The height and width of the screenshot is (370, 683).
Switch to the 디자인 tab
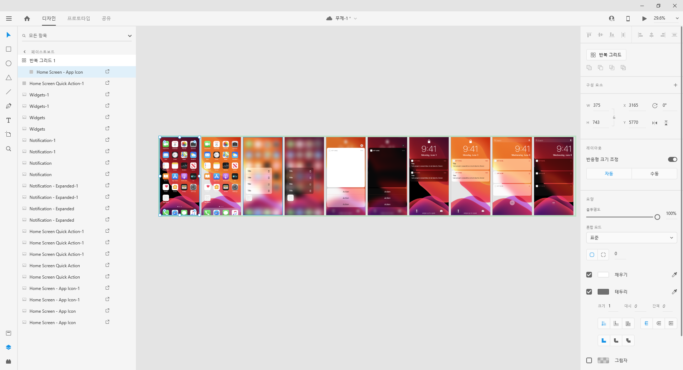pos(49,18)
